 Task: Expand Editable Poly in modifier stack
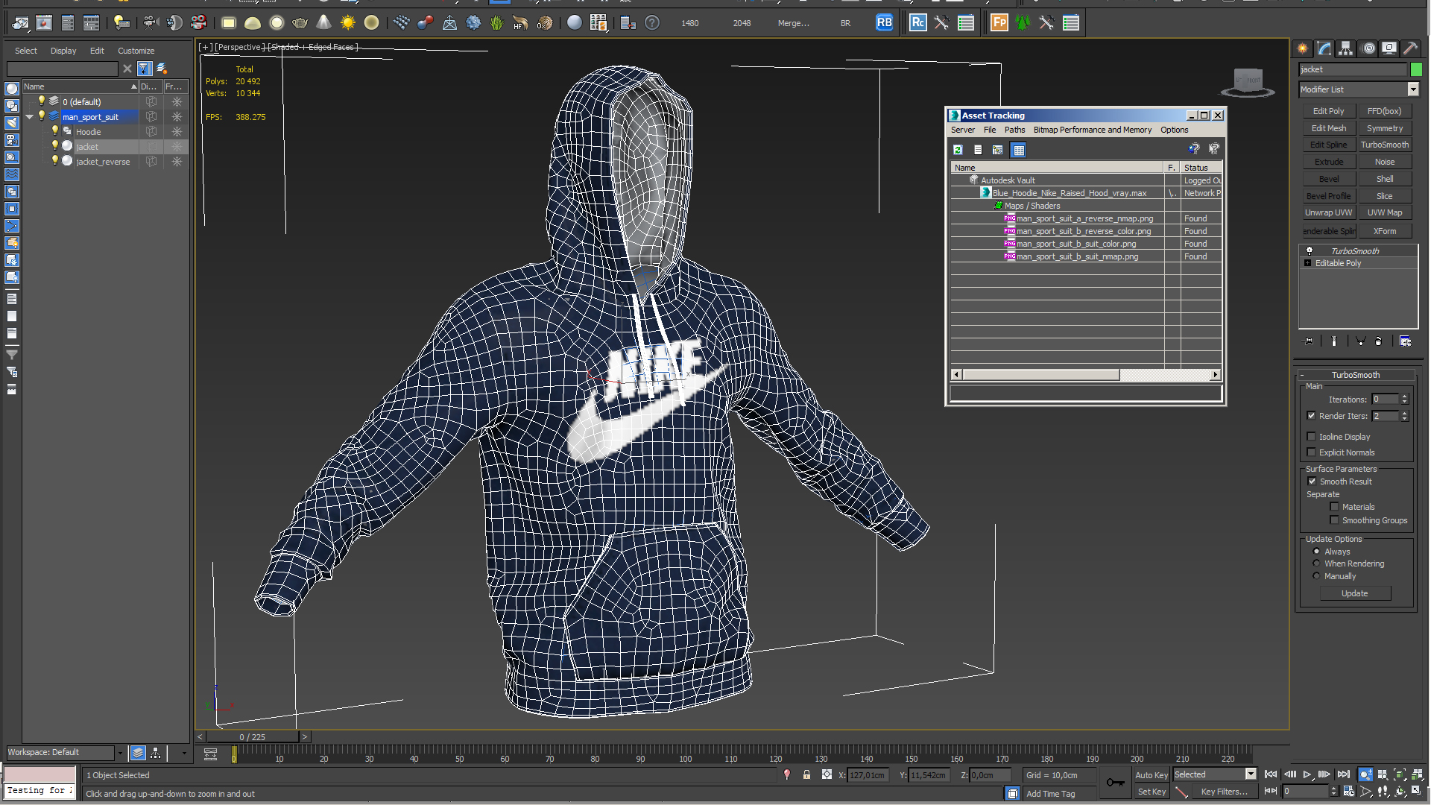click(1307, 263)
